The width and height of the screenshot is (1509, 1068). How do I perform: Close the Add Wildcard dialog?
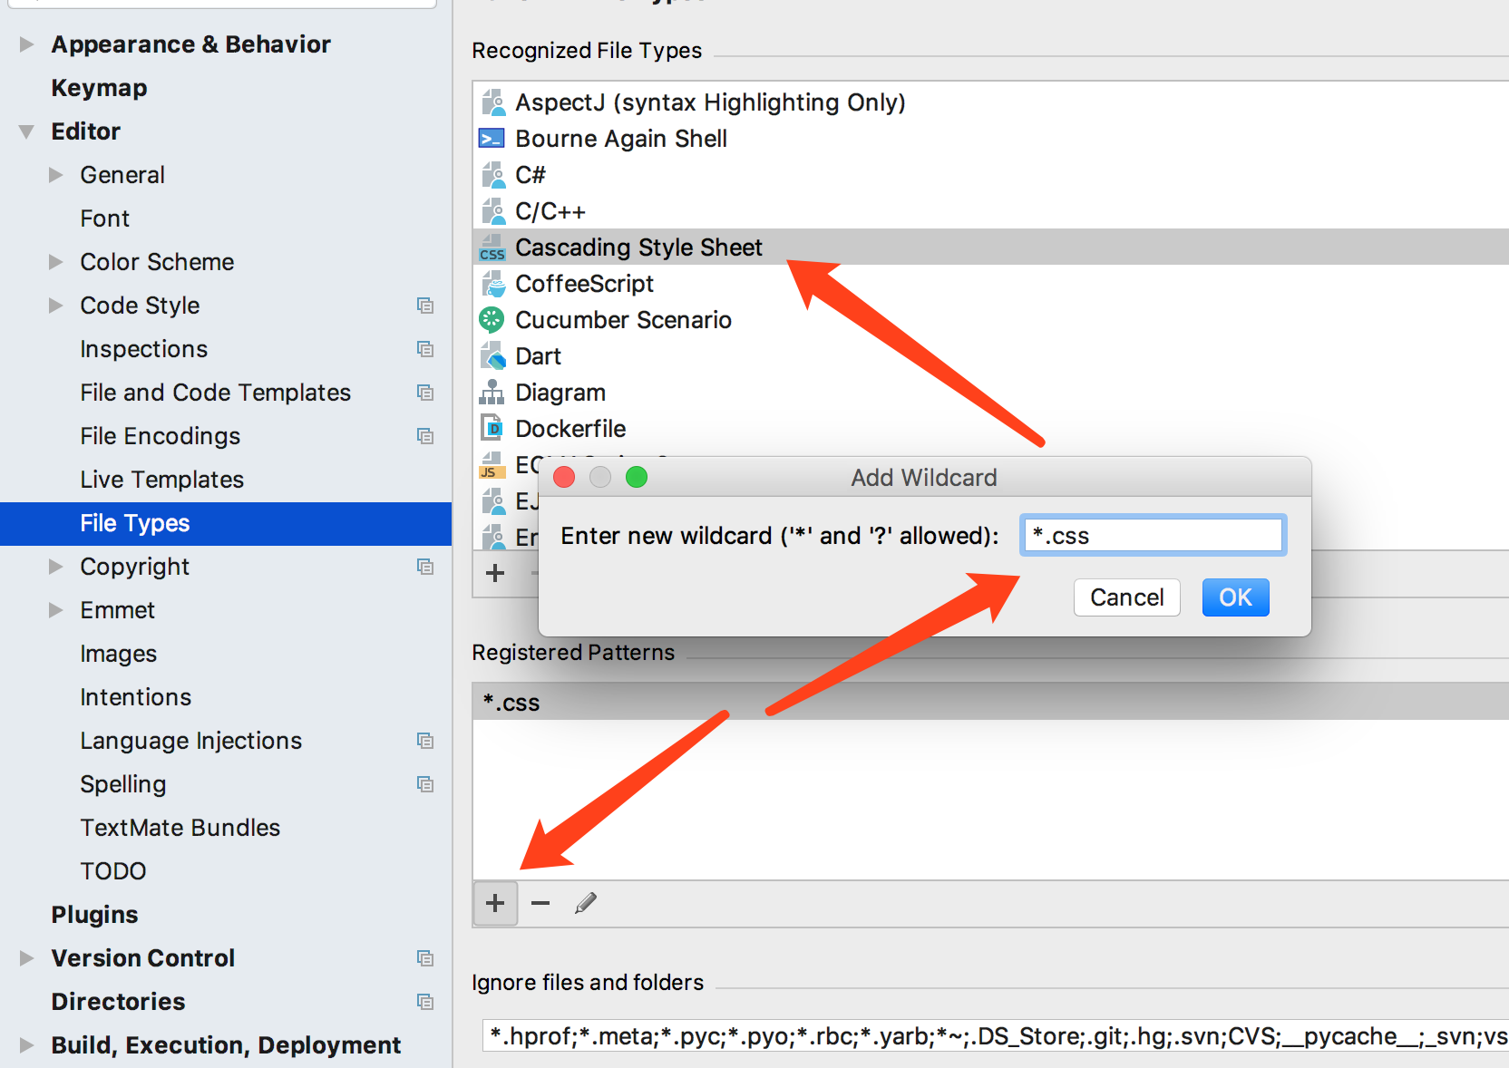[x=564, y=477]
